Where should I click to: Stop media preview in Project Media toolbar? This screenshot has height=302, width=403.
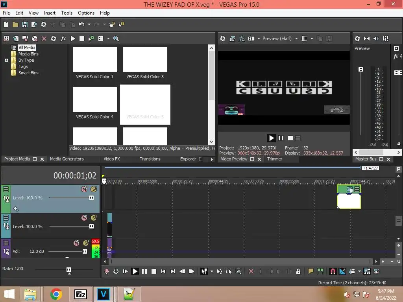pos(82,39)
